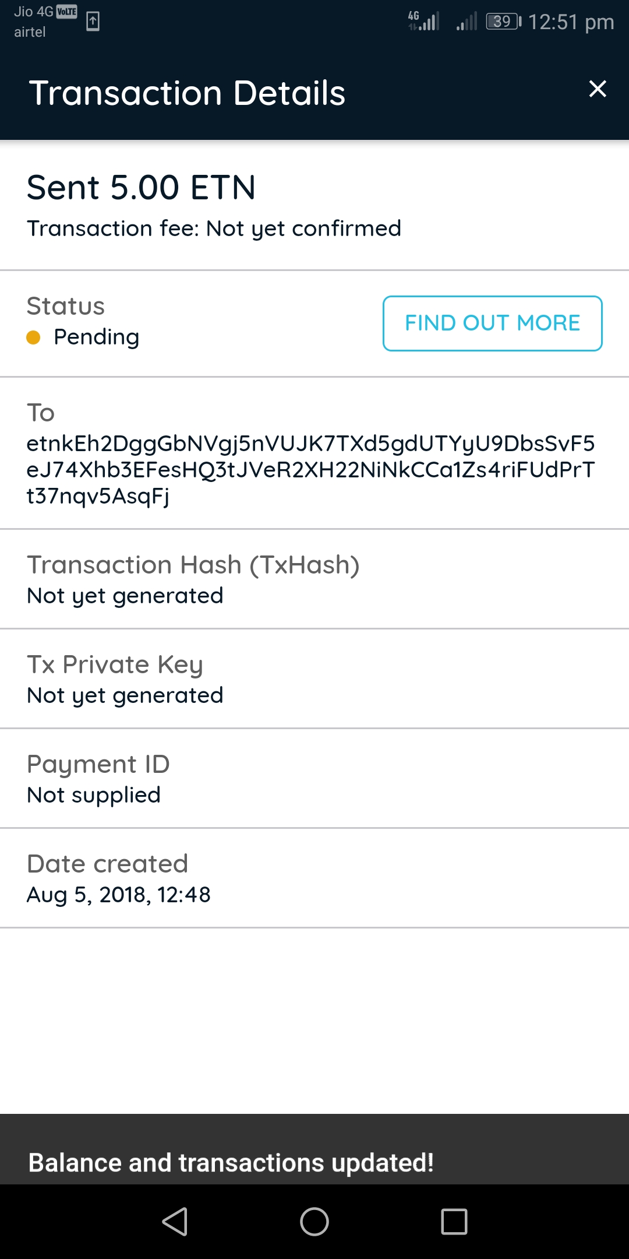Tap the Payment ID 'Not supplied' value

tap(94, 795)
